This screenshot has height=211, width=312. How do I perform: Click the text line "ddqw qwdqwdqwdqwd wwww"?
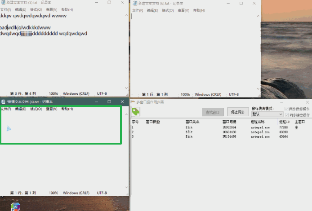[x=33, y=16]
